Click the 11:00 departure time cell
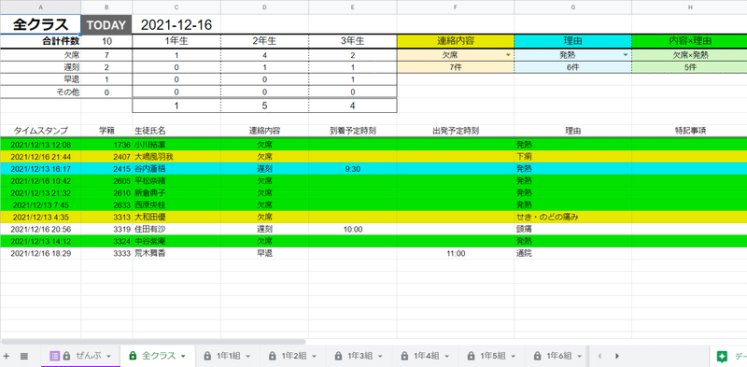 click(456, 254)
